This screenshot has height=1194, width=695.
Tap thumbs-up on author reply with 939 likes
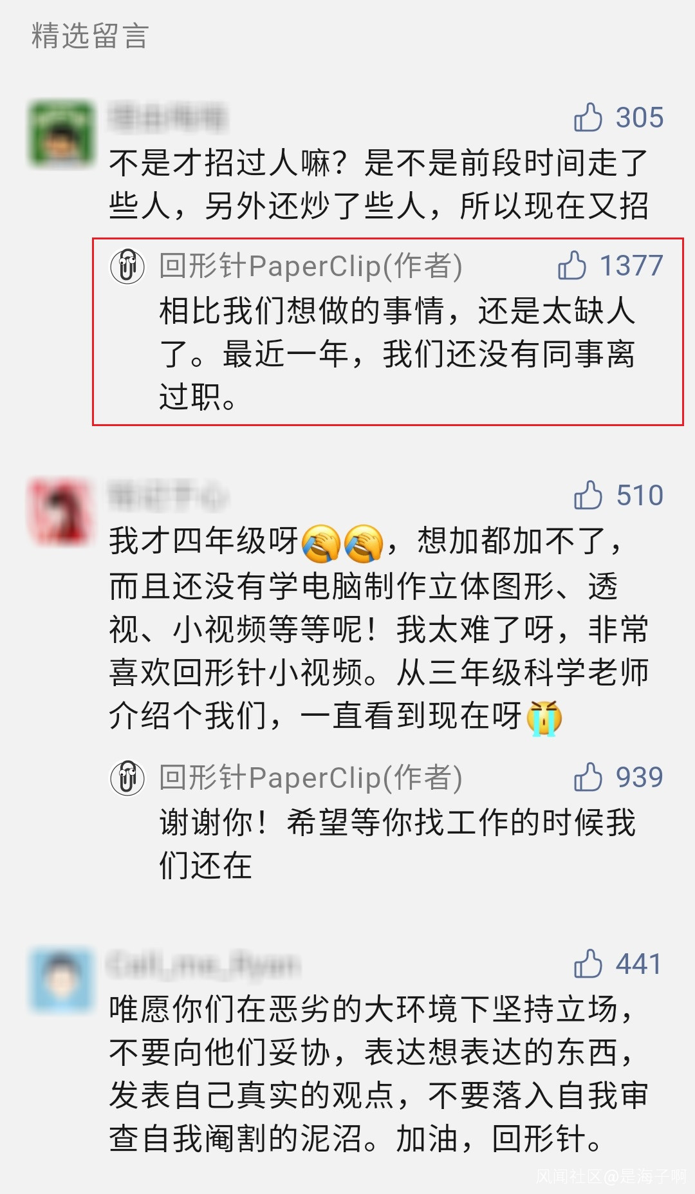point(588,777)
